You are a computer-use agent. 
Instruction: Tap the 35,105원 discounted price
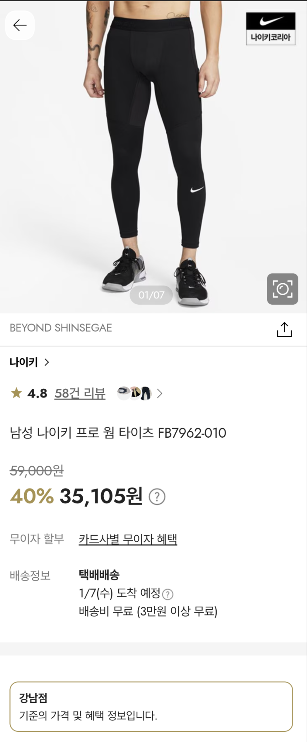tap(101, 496)
